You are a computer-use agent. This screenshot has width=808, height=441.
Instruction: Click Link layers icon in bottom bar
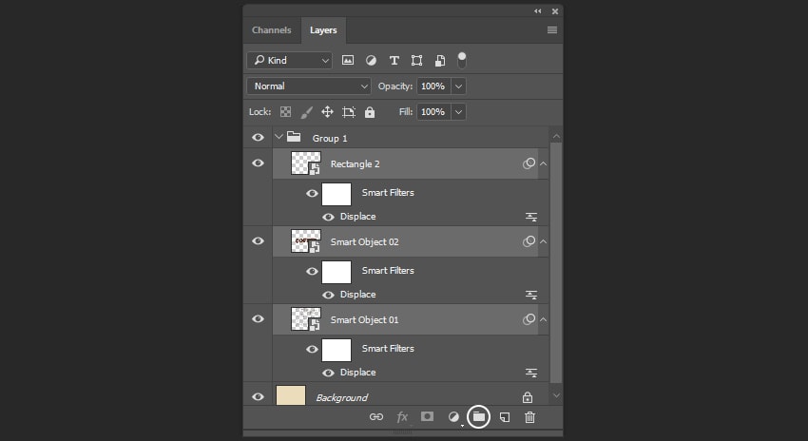point(376,417)
